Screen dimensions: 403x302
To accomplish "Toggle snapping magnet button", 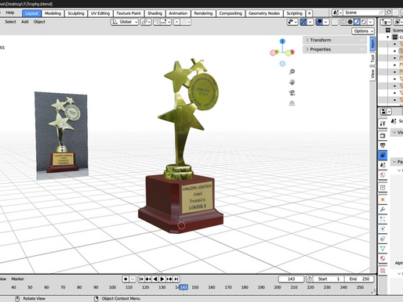I will pos(158,22).
